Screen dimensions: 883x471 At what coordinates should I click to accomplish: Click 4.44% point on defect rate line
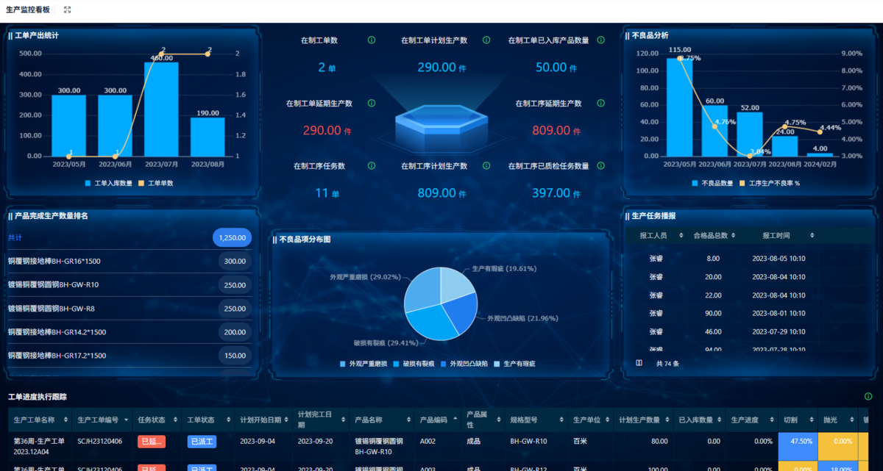click(820, 132)
